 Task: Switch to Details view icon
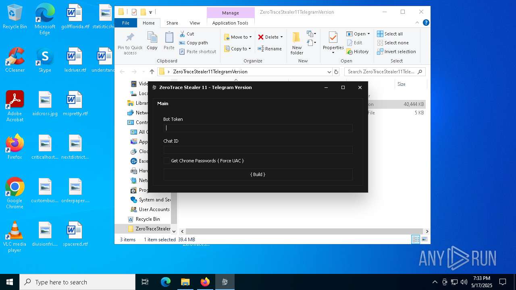416,240
